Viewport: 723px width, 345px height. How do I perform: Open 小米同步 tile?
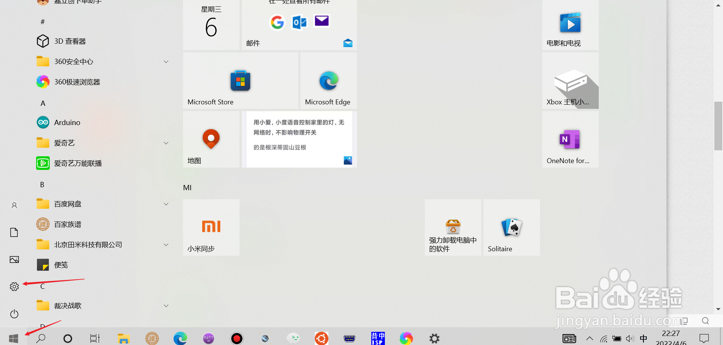tap(211, 227)
